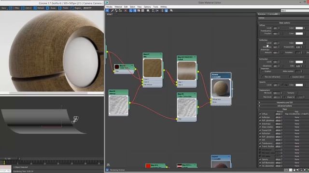
Task: Open Material ID Channel icon
Action: point(148,11)
